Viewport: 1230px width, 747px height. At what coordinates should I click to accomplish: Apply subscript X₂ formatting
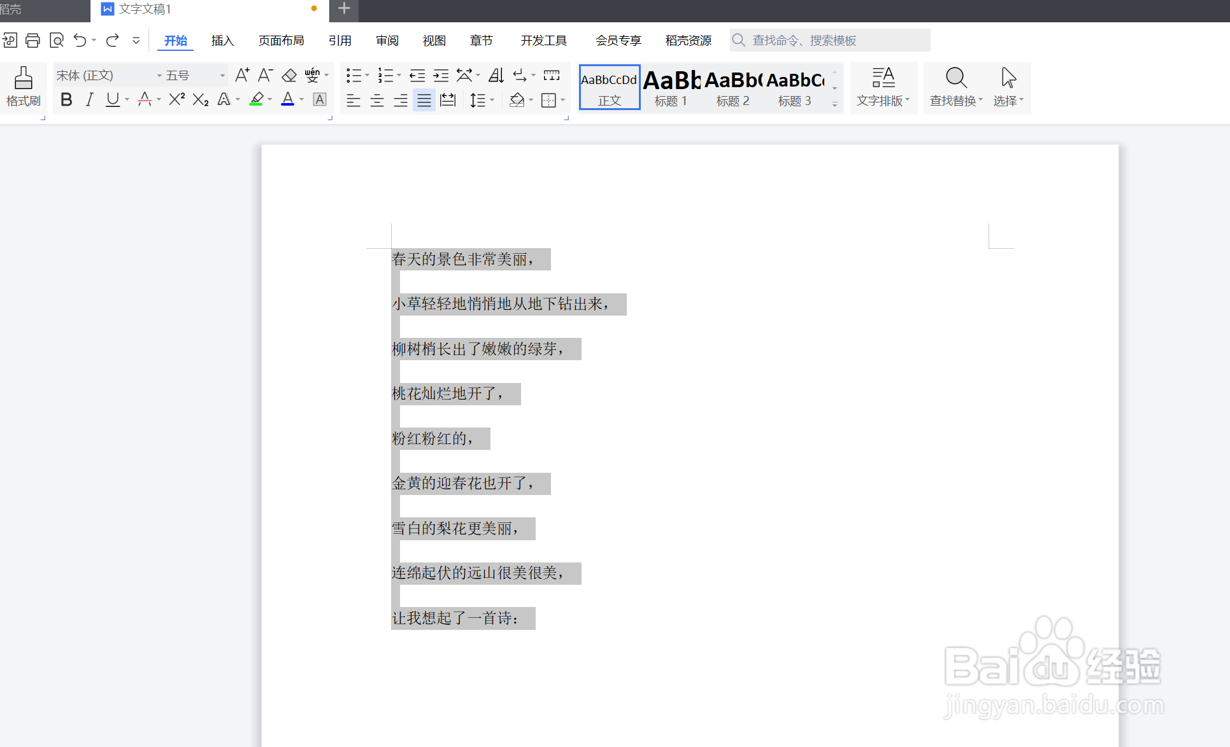(201, 99)
